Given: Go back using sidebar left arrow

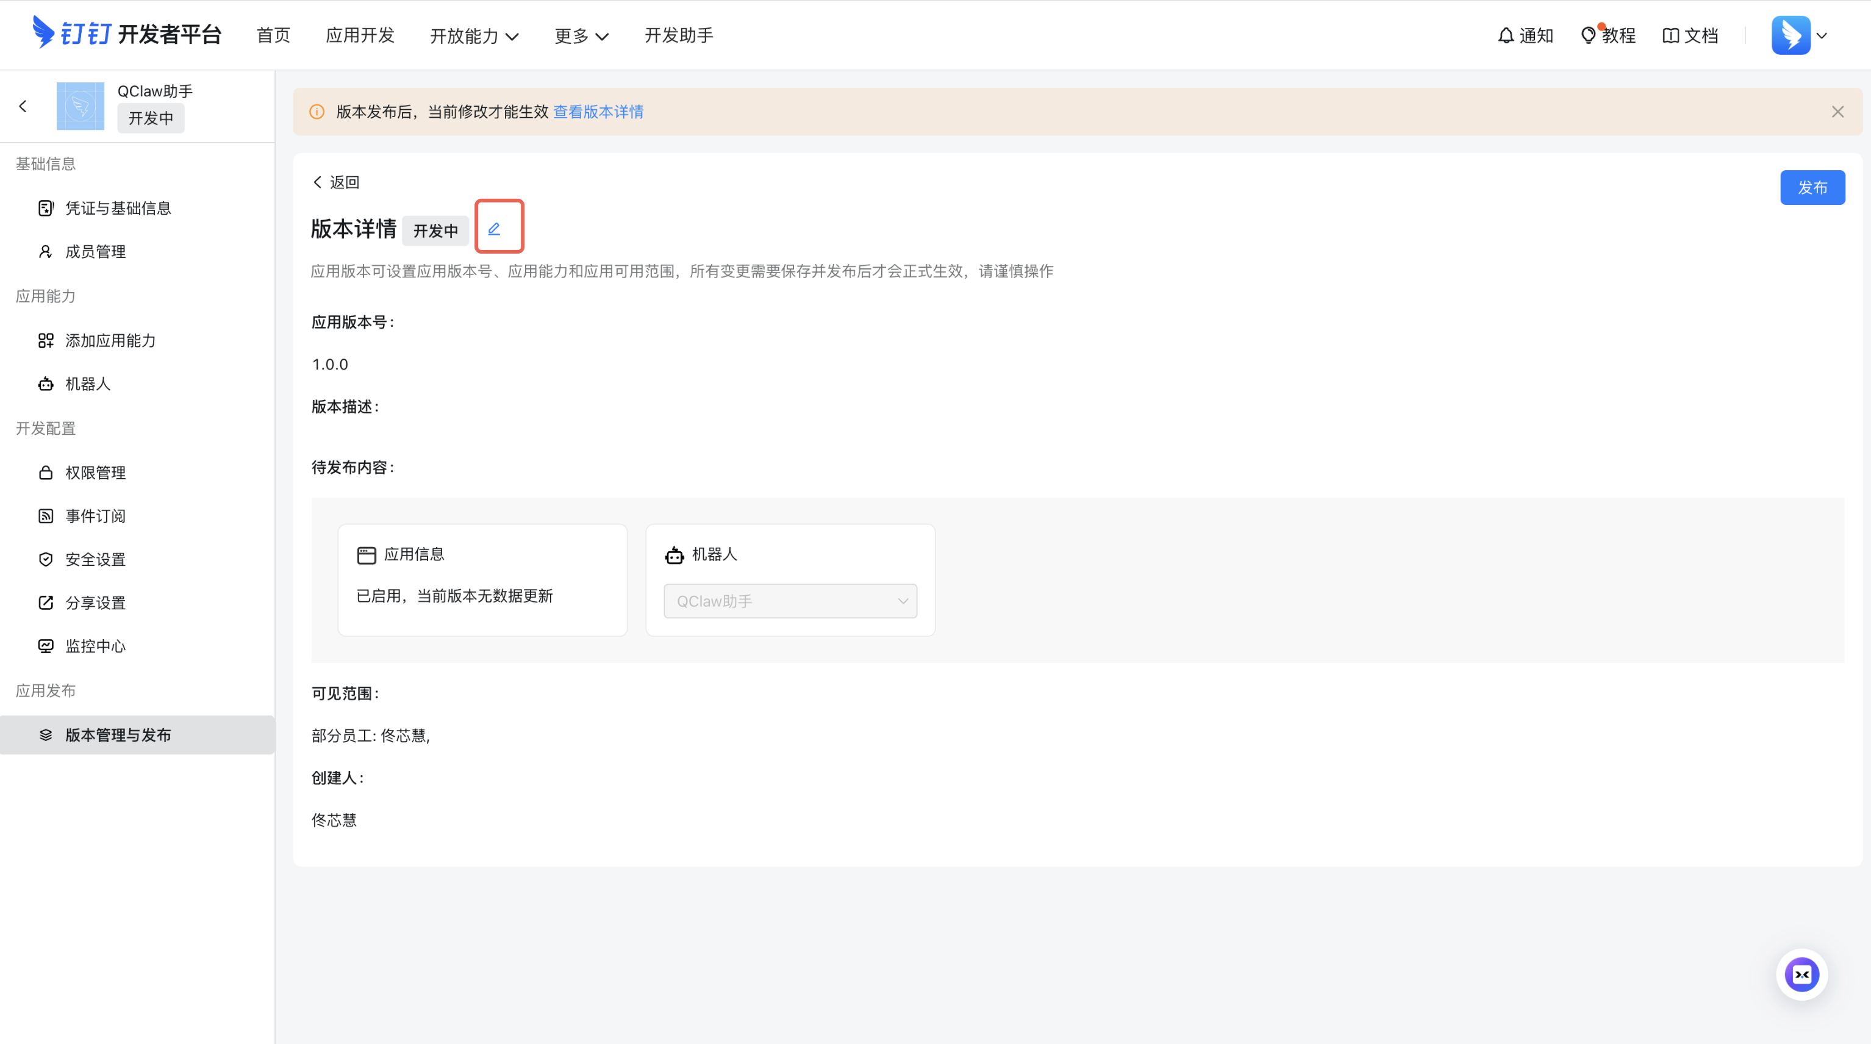Looking at the screenshot, I should (23, 106).
